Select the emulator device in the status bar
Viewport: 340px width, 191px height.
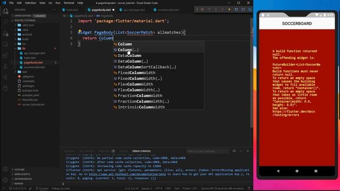click(222, 188)
